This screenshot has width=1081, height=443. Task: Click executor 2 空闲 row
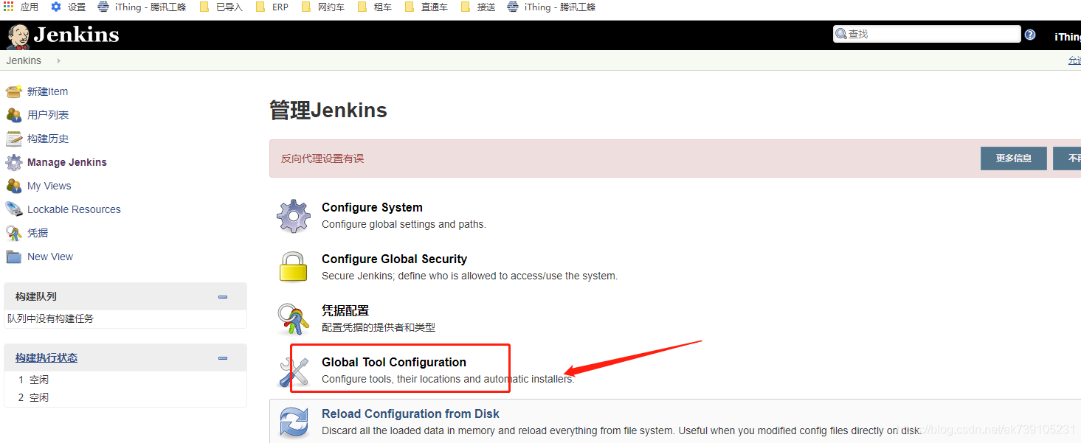pos(33,398)
